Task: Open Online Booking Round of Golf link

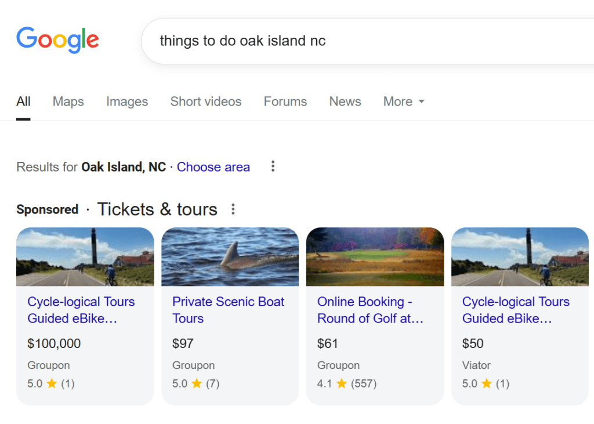Action: click(x=370, y=310)
